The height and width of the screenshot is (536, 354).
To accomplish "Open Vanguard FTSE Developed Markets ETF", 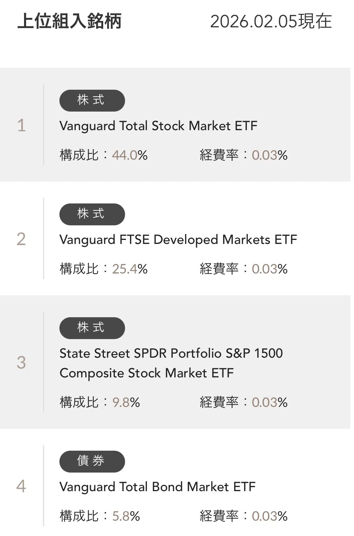I will click(x=178, y=240).
